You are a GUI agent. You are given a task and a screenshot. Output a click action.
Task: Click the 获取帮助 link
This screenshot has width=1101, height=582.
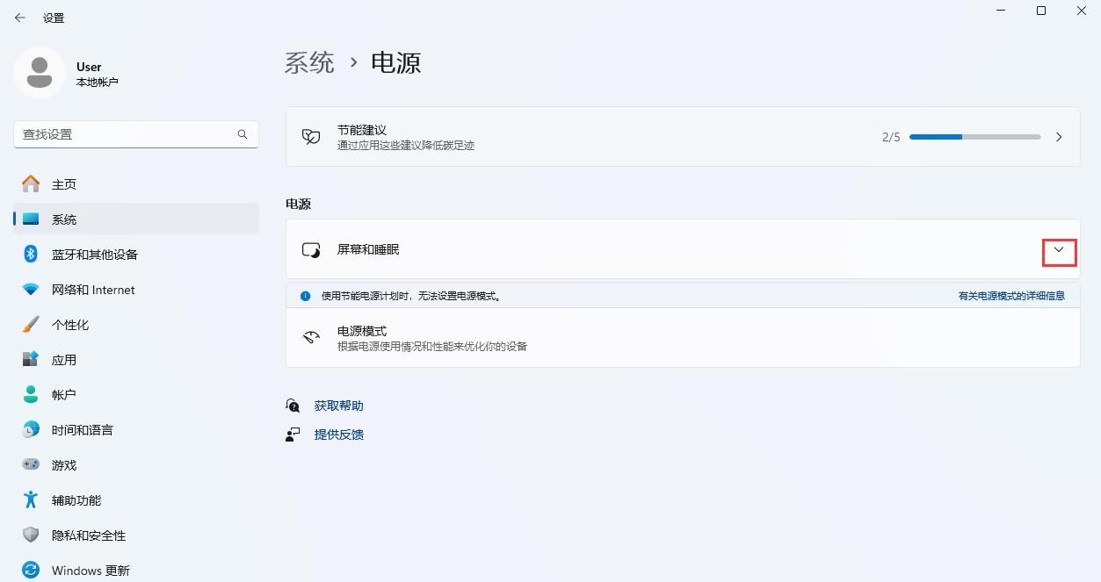point(338,405)
